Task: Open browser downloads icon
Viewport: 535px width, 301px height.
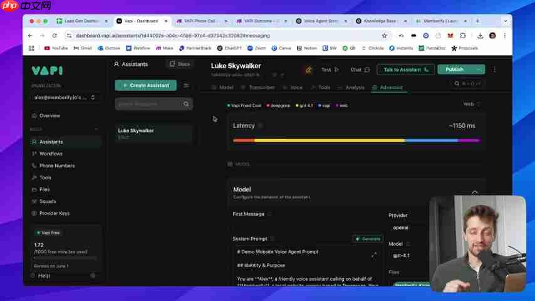Action: coord(480,36)
